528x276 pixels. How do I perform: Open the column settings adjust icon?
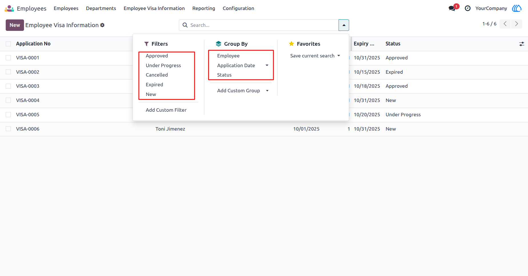pos(522,44)
